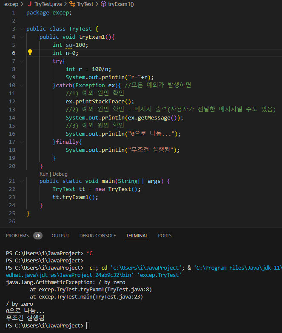Click line number 6 in the gutter
The image size is (282, 333).
coord(14,53)
